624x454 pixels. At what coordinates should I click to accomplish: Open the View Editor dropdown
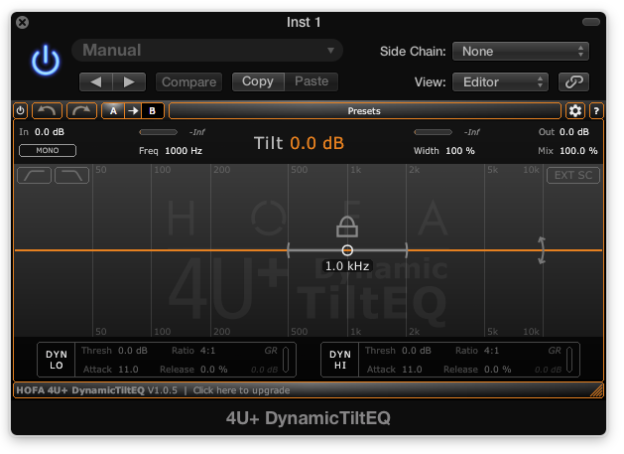point(500,81)
